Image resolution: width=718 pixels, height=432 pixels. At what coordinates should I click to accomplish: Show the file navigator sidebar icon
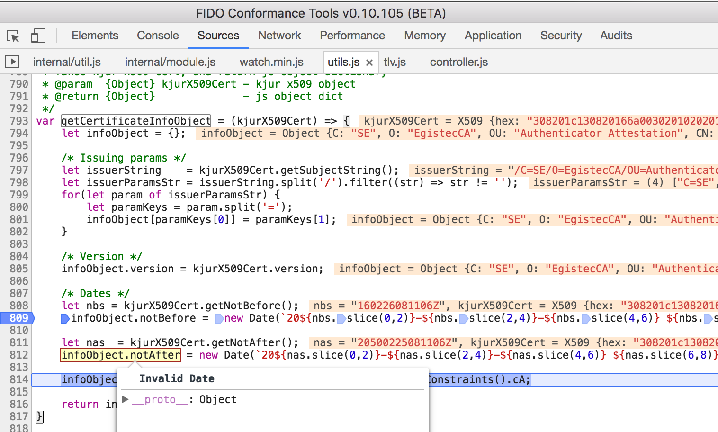12,62
